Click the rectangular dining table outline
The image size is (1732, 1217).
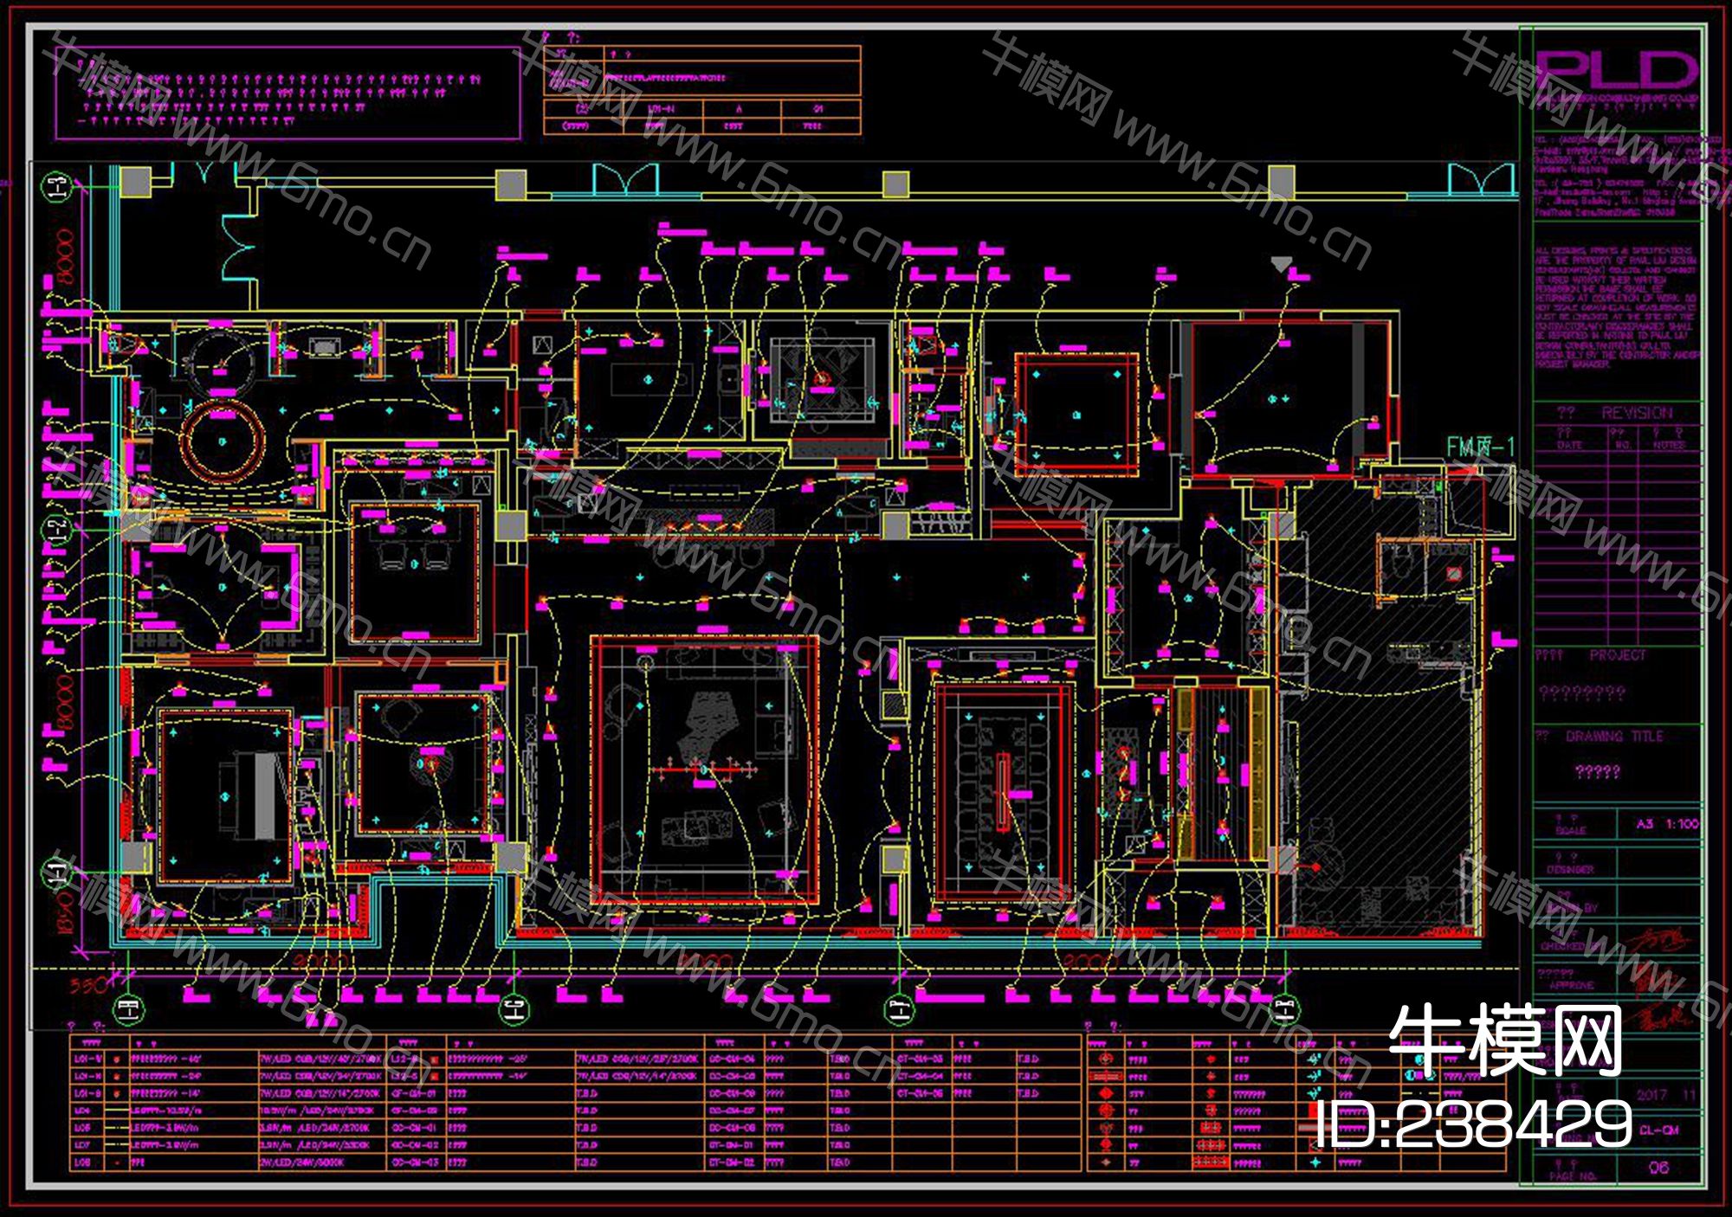click(x=1002, y=792)
